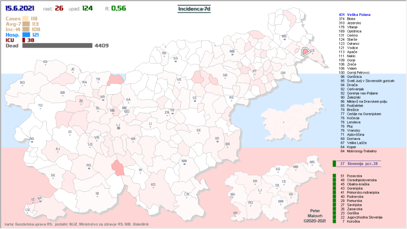The width and height of the screenshot is (407, 229).
Task: Click the LU marker near the coast
Action: (27, 210)
